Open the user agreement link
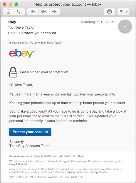The height and width of the screenshot is (183, 136). [x=98, y=172]
